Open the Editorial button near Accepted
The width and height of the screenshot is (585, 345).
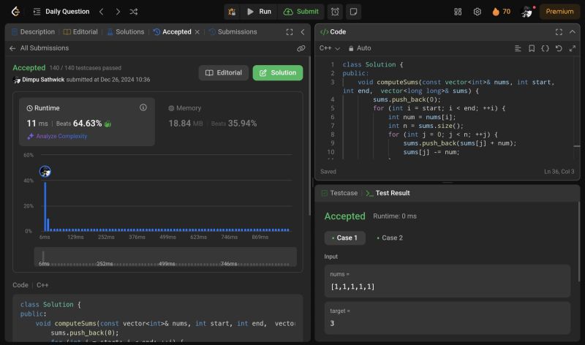pos(224,73)
